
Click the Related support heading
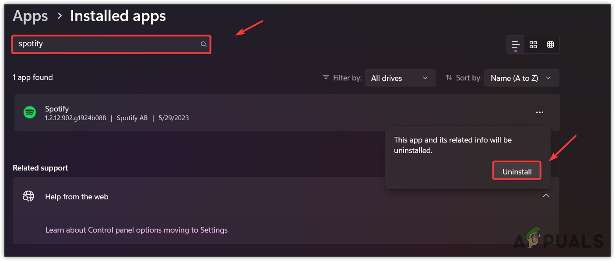click(x=40, y=168)
